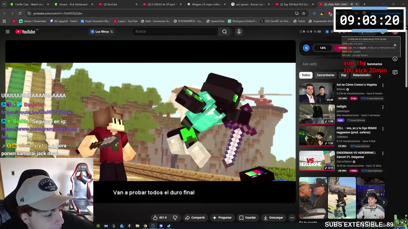Advance the Shorts shelf with next arrow
This screenshot has width=408, height=229.
pos(383,202)
